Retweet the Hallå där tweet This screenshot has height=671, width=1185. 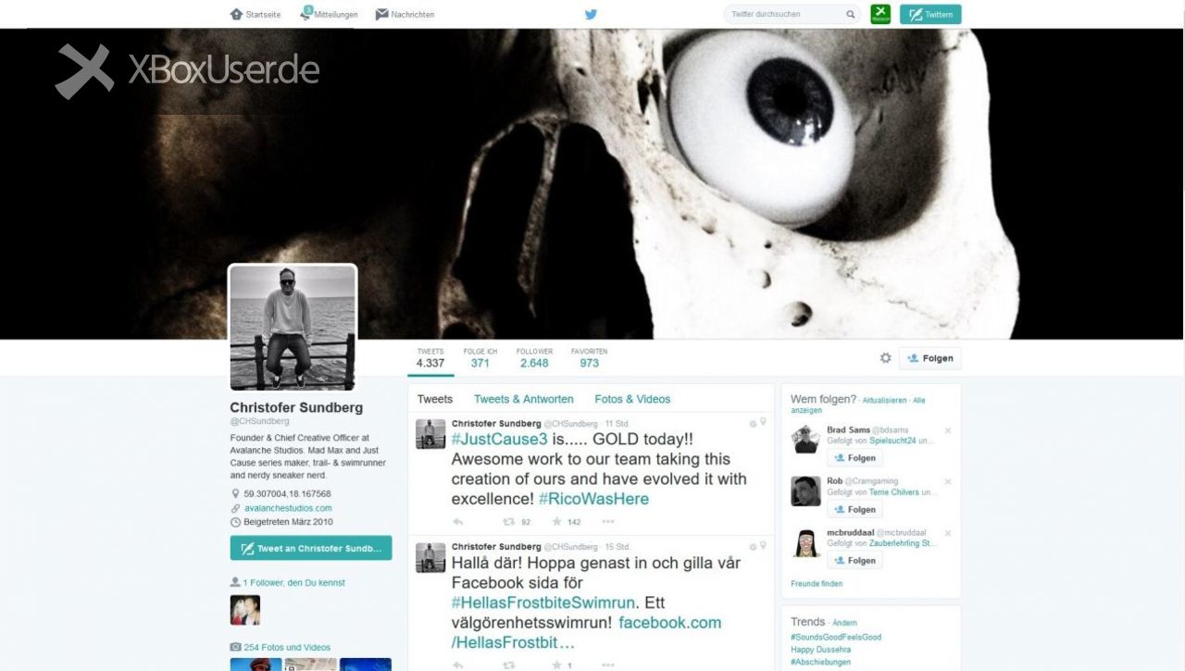pyautogui.click(x=508, y=665)
